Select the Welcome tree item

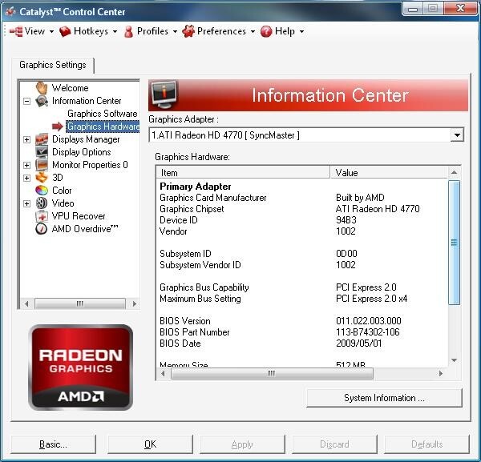71,88
